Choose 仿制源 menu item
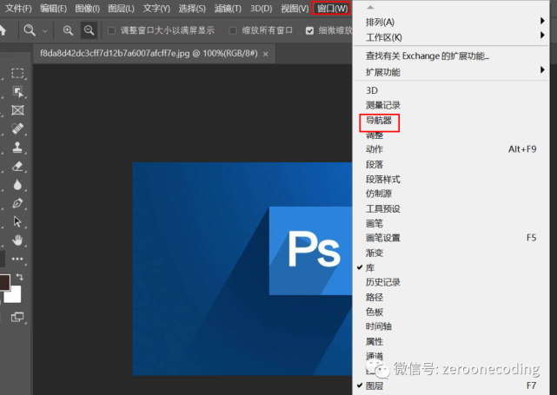The width and height of the screenshot is (557, 395). pyautogui.click(x=451, y=194)
